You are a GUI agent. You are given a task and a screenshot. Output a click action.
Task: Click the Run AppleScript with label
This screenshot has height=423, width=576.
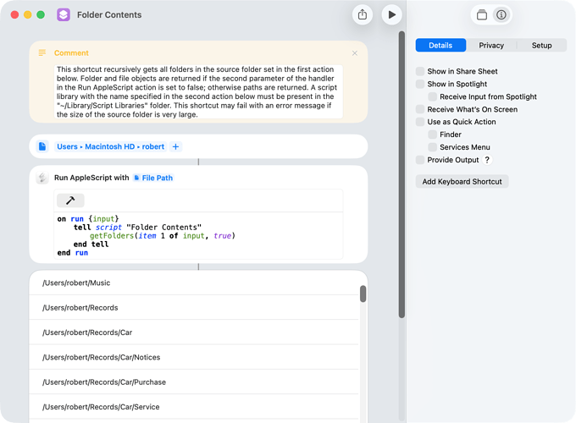click(91, 178)
